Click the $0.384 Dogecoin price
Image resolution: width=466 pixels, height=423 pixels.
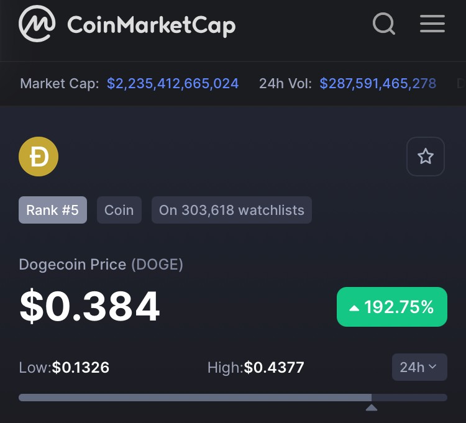[x=89, y=307]
